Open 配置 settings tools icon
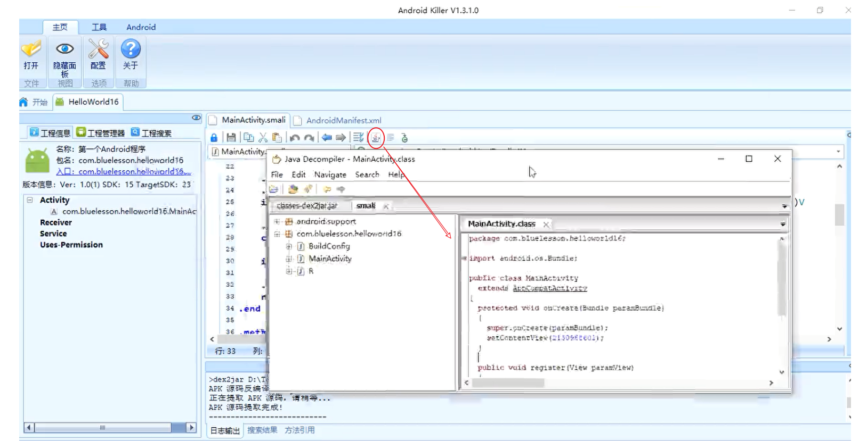859x441 pixels. point(98,55)
